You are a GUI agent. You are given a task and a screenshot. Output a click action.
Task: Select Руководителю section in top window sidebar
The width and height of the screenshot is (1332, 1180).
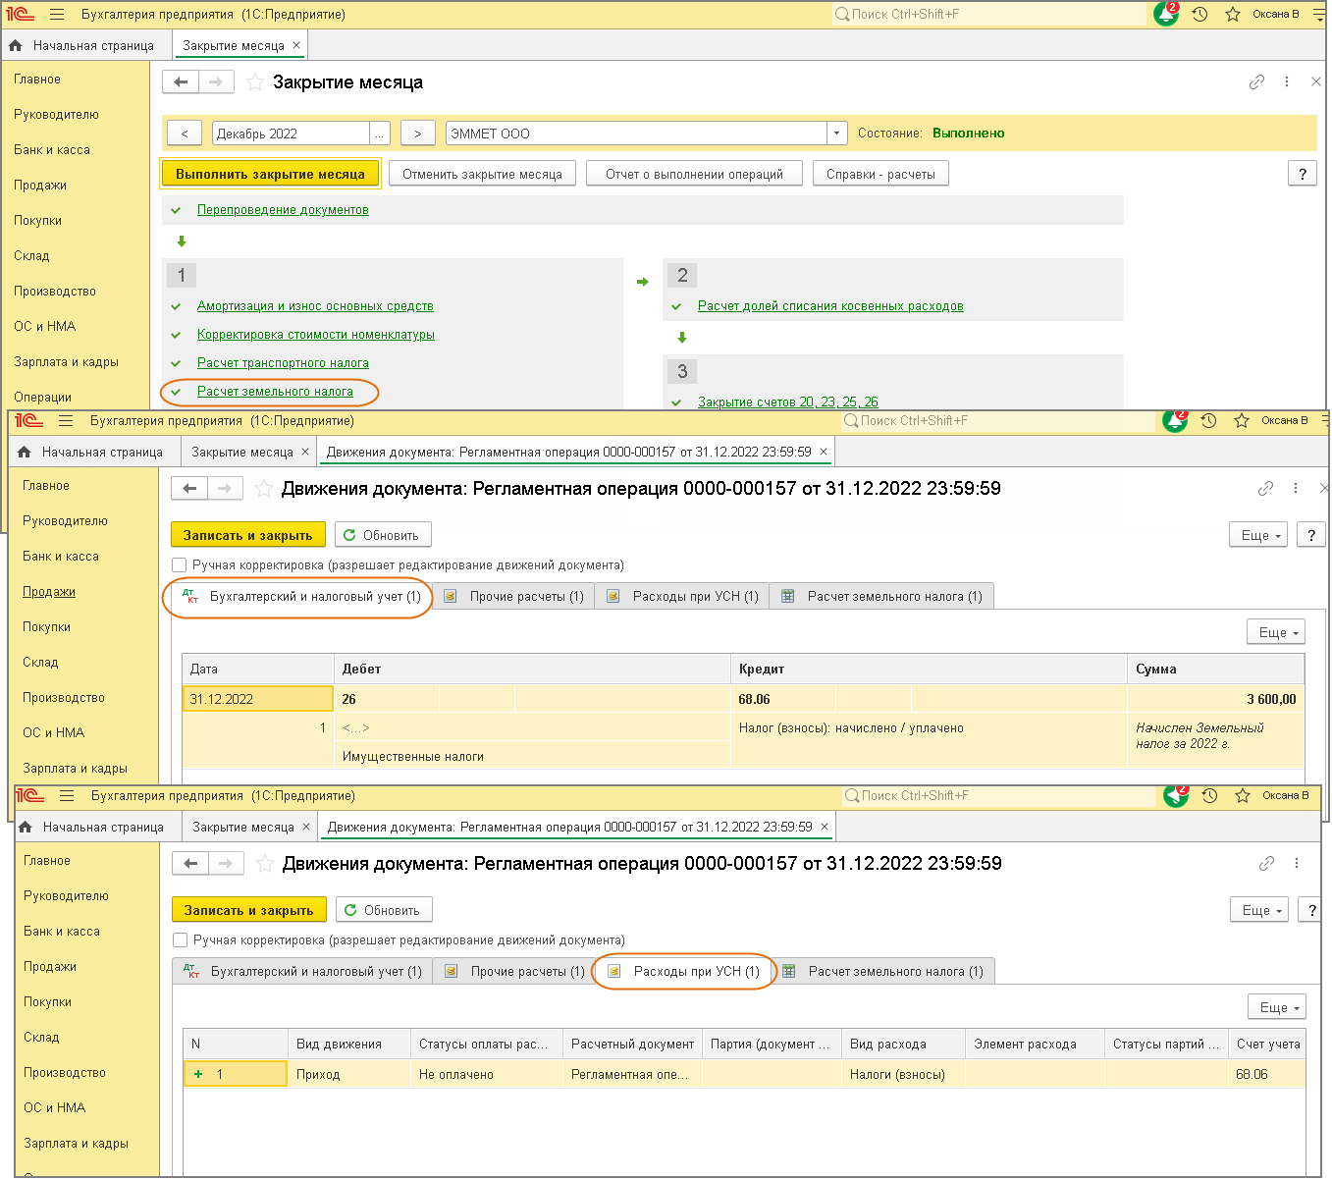pyautogui.click(x=56, y=115)
